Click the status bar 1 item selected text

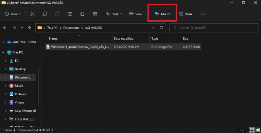coord(28,130)
